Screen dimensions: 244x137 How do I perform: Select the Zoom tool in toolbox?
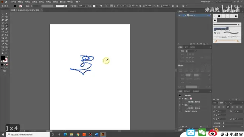(7, 53)
